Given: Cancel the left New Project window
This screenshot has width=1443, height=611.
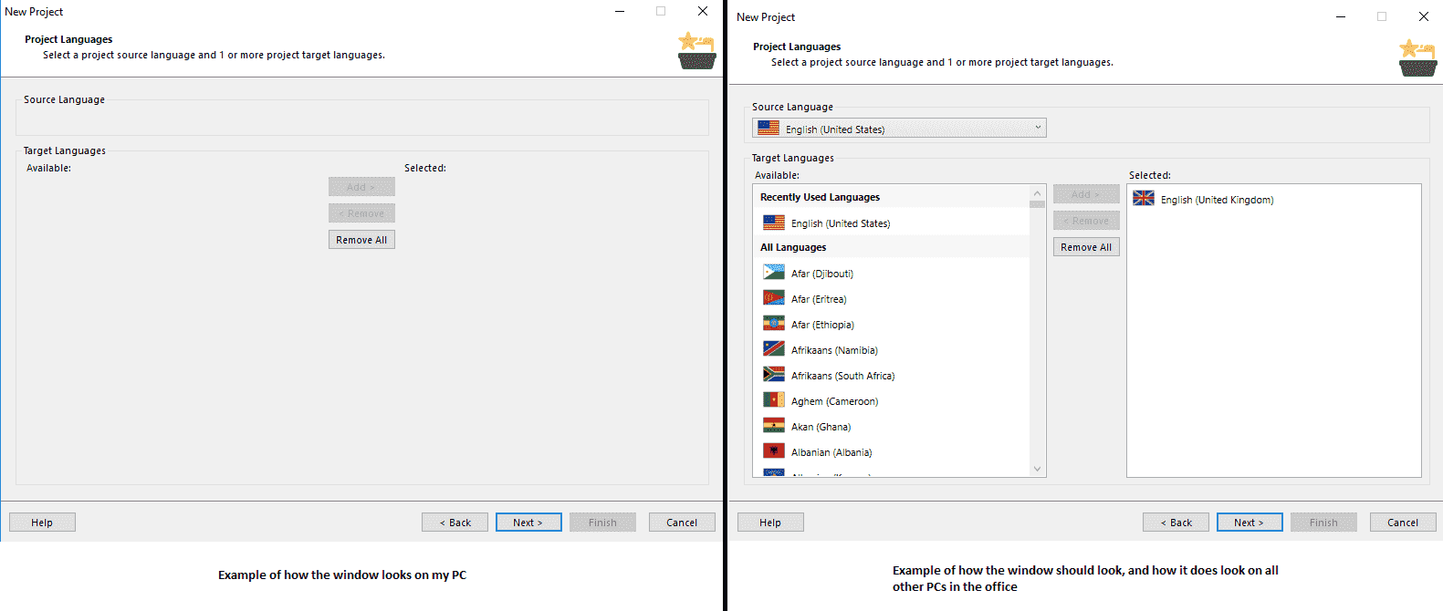Looking at the screenshot, I should click(682, 523).
